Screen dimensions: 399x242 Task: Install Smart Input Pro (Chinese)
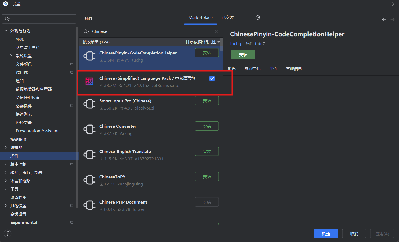[207, 101]
